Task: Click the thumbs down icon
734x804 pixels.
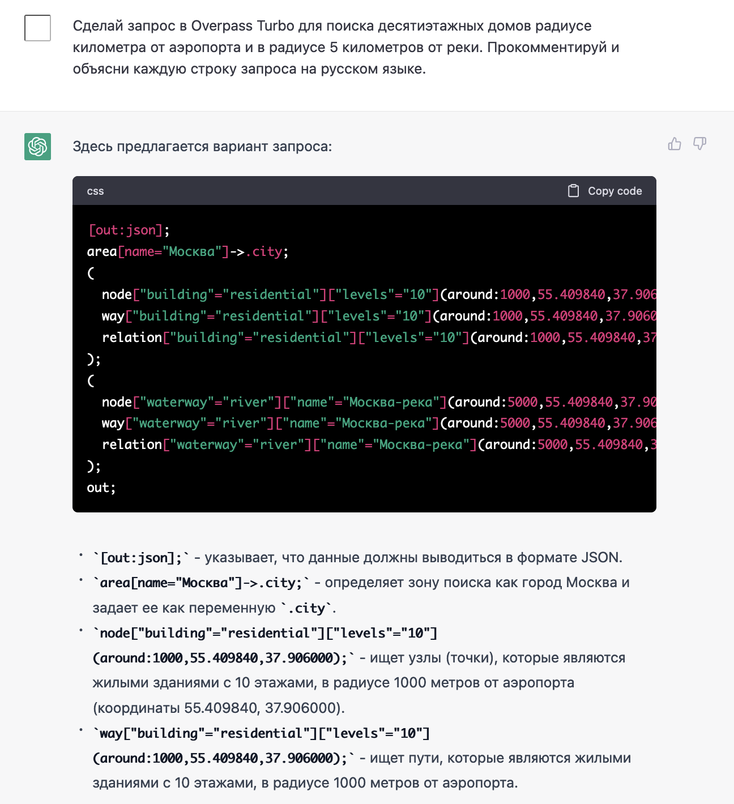Action: pos(700,144)
